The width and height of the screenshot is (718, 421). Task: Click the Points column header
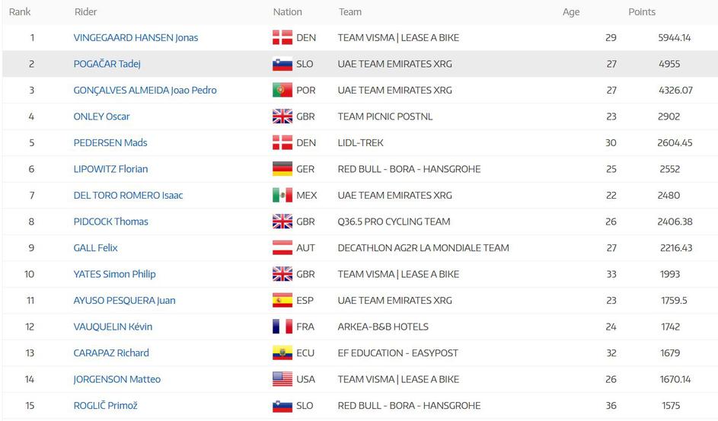[x=641, y=12]
